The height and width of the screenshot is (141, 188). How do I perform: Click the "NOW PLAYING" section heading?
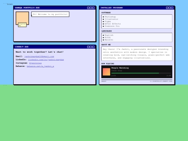tap(108, 64)
